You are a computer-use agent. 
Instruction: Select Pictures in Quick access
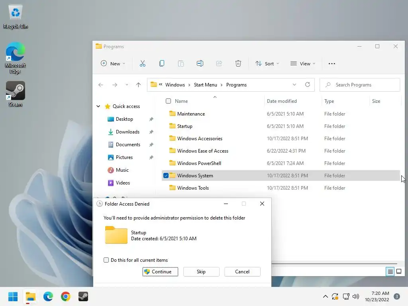pyautogui.click(x=124, y=157)
